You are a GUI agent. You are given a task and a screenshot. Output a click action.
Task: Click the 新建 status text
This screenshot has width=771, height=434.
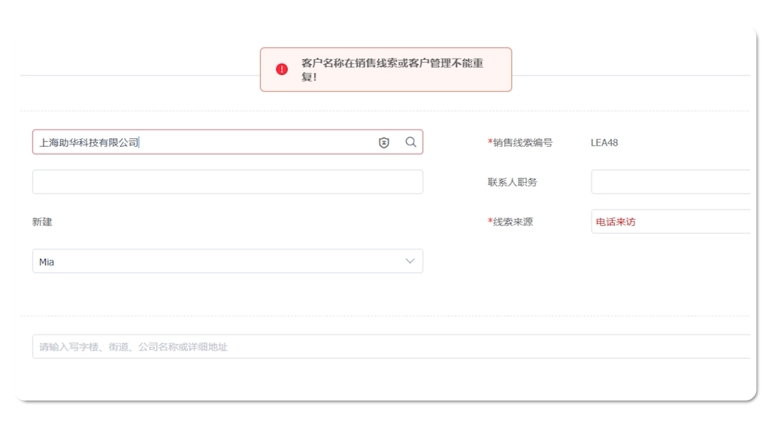[42, 222]
